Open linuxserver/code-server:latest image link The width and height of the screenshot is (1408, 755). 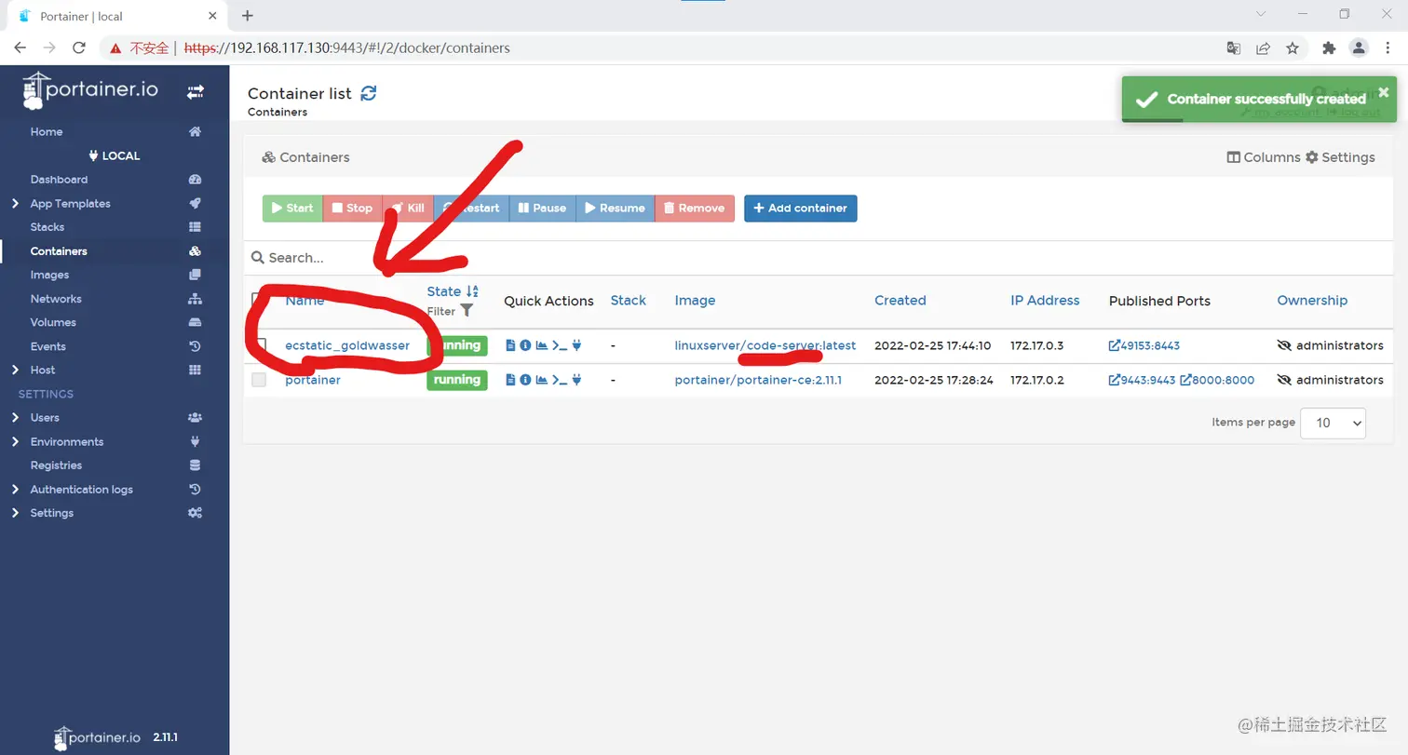765,345
